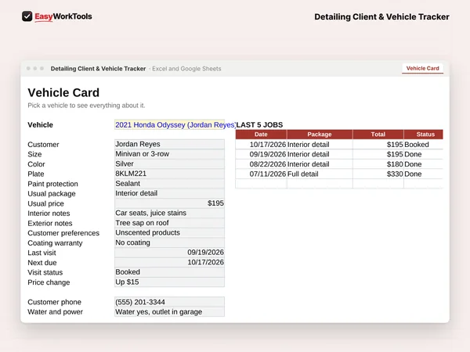470x352 pixels.
Task: Click the EasyWorkTools checkmark logo icon
Action: click(x=27, y=16)
